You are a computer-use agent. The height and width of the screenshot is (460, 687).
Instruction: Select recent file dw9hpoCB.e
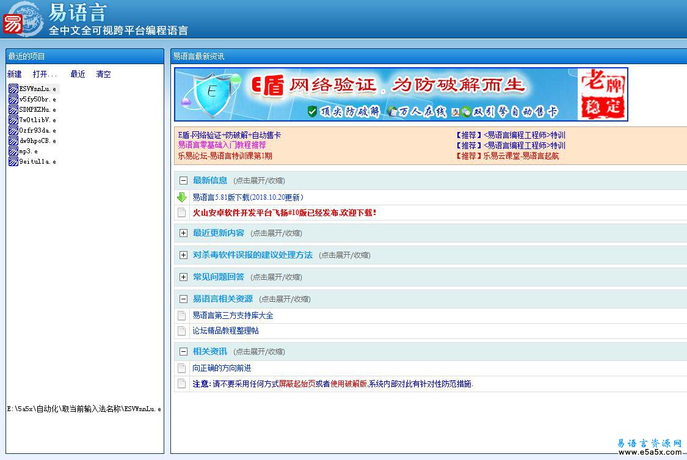pyautogui.click(x=38, y=141)
